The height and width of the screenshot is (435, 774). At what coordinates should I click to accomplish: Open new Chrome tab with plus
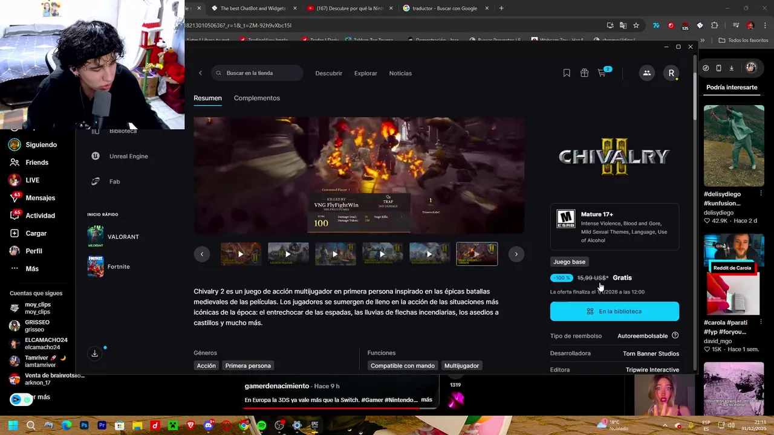tap(501, 8)
